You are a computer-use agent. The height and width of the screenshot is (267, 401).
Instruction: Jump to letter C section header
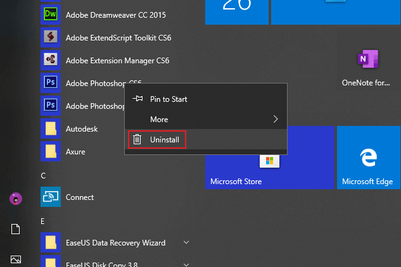click(x=43, y=176)
